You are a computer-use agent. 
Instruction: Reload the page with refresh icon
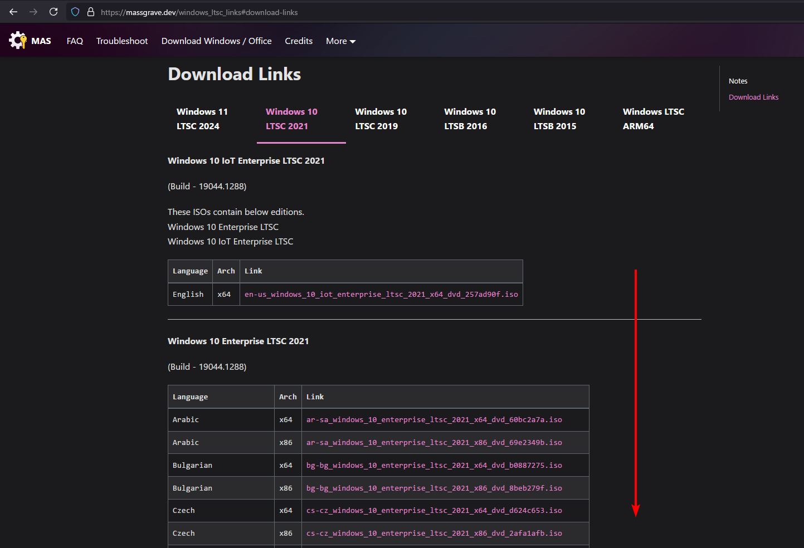tap(53, 12)
